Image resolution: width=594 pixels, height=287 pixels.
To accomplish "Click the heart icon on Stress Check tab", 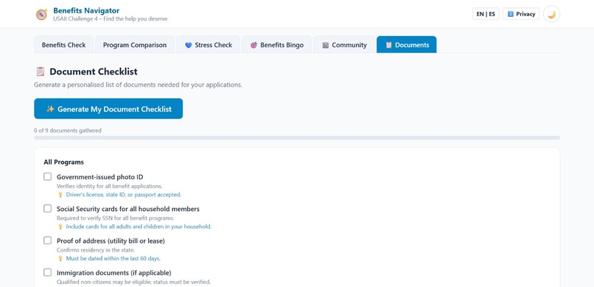I will pyautogui.click(x=188, y=45).
